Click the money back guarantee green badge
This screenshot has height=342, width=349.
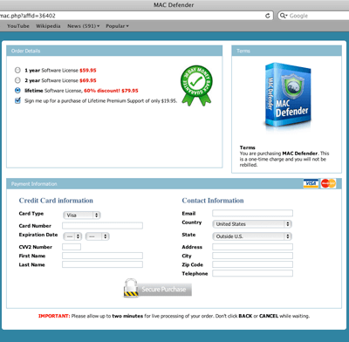click(x=196, y=85)
